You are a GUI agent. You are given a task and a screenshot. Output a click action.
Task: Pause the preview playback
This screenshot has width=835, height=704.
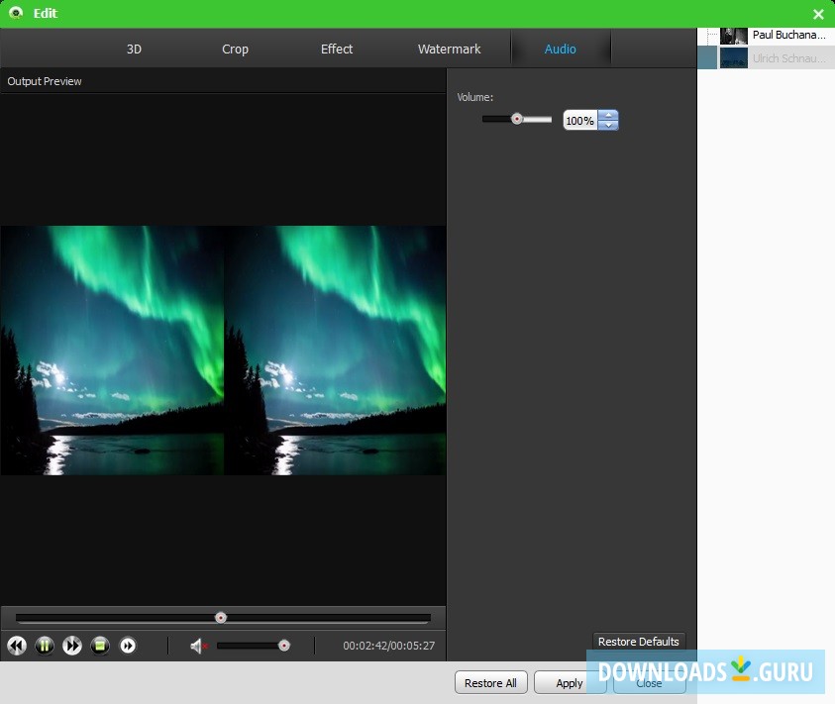[x=45, y=646]
